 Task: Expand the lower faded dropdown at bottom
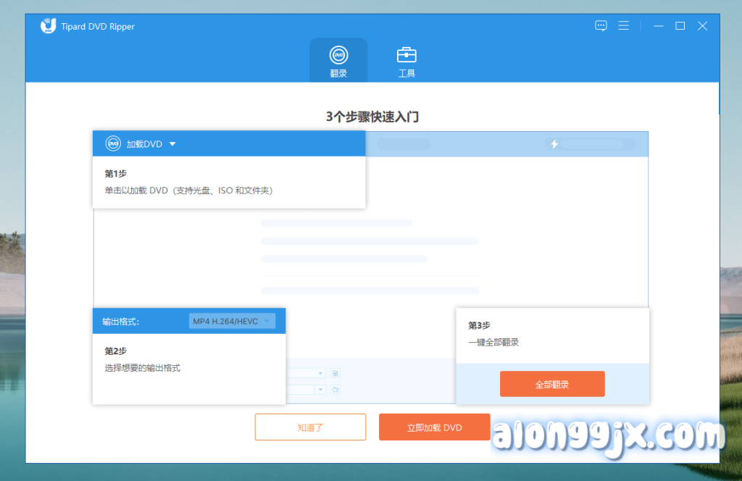coord(321,390)
